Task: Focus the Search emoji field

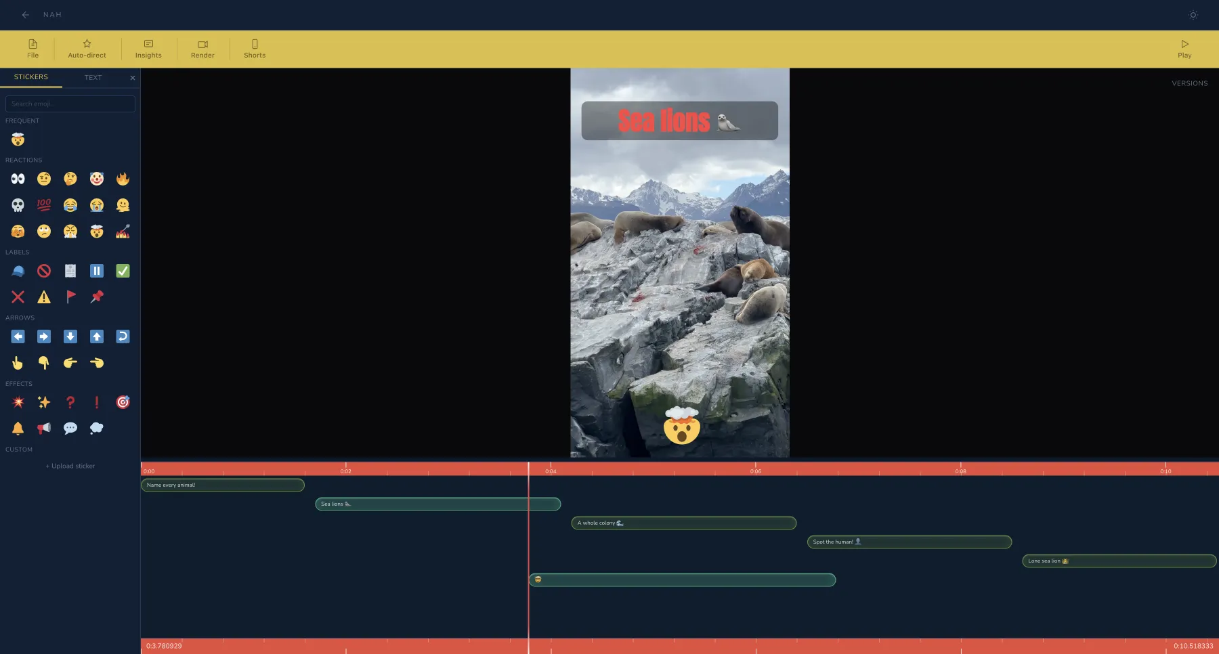Action: [70, 104]
